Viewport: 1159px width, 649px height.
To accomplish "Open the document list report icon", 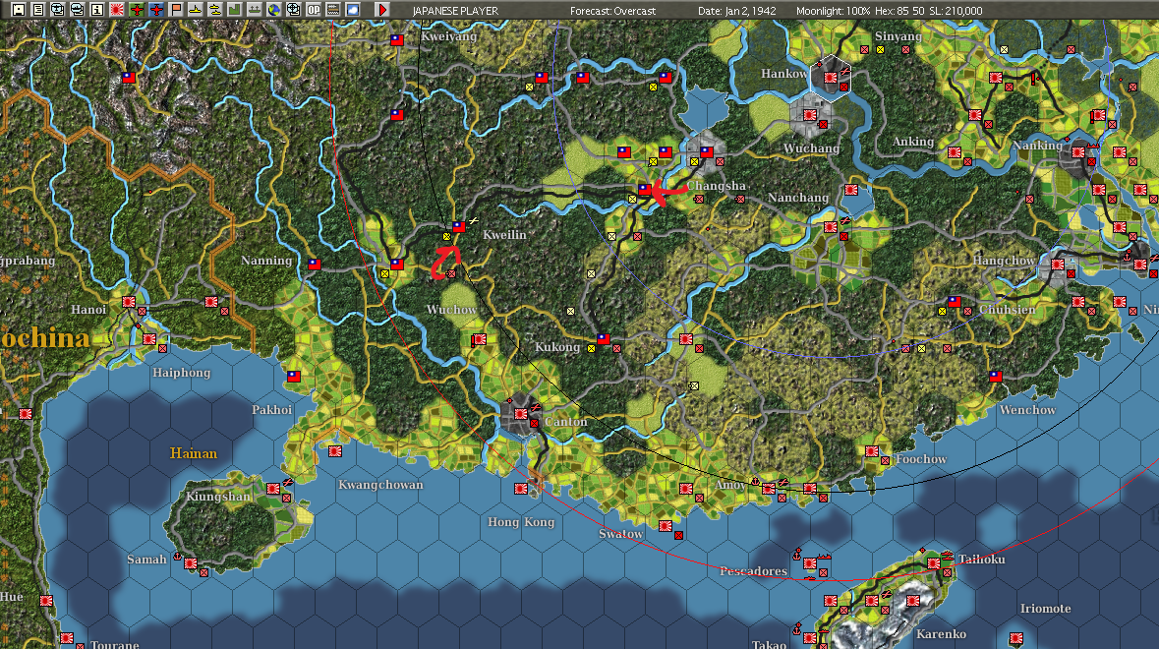I will click(x=38, y=10).
